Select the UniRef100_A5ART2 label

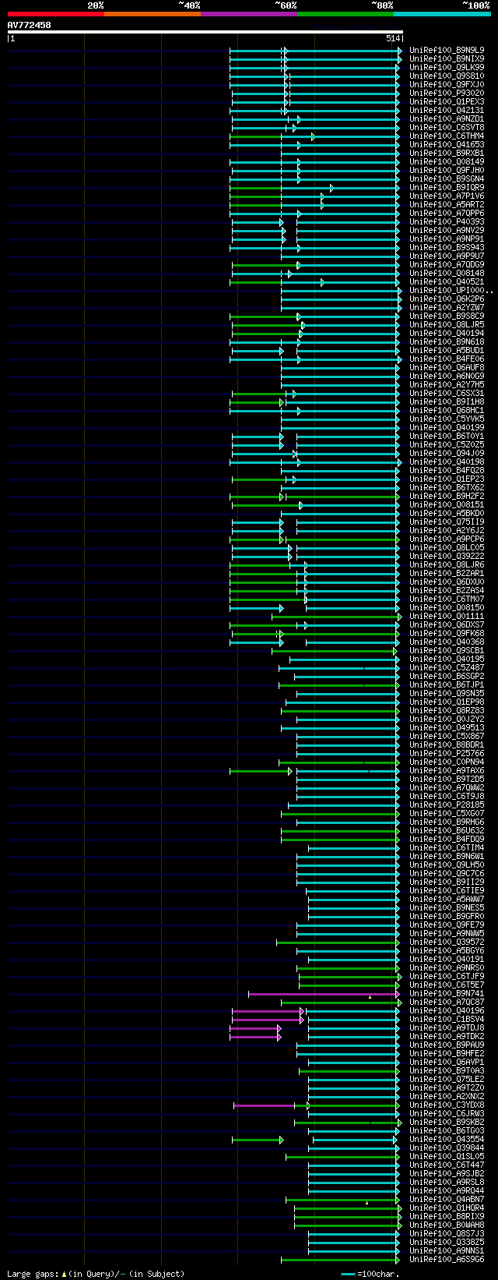[x=447, y=204]
